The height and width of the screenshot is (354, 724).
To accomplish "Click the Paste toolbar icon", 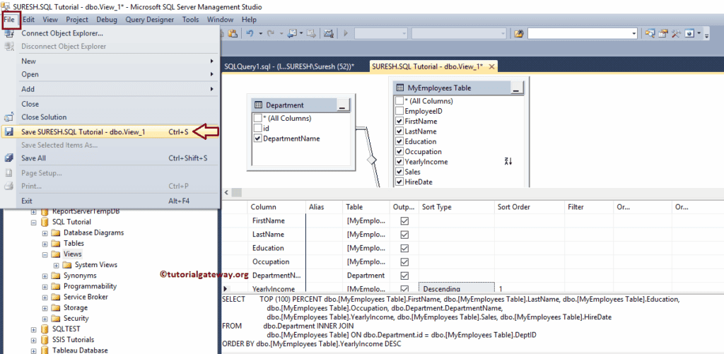I will (x=233, y=33).
